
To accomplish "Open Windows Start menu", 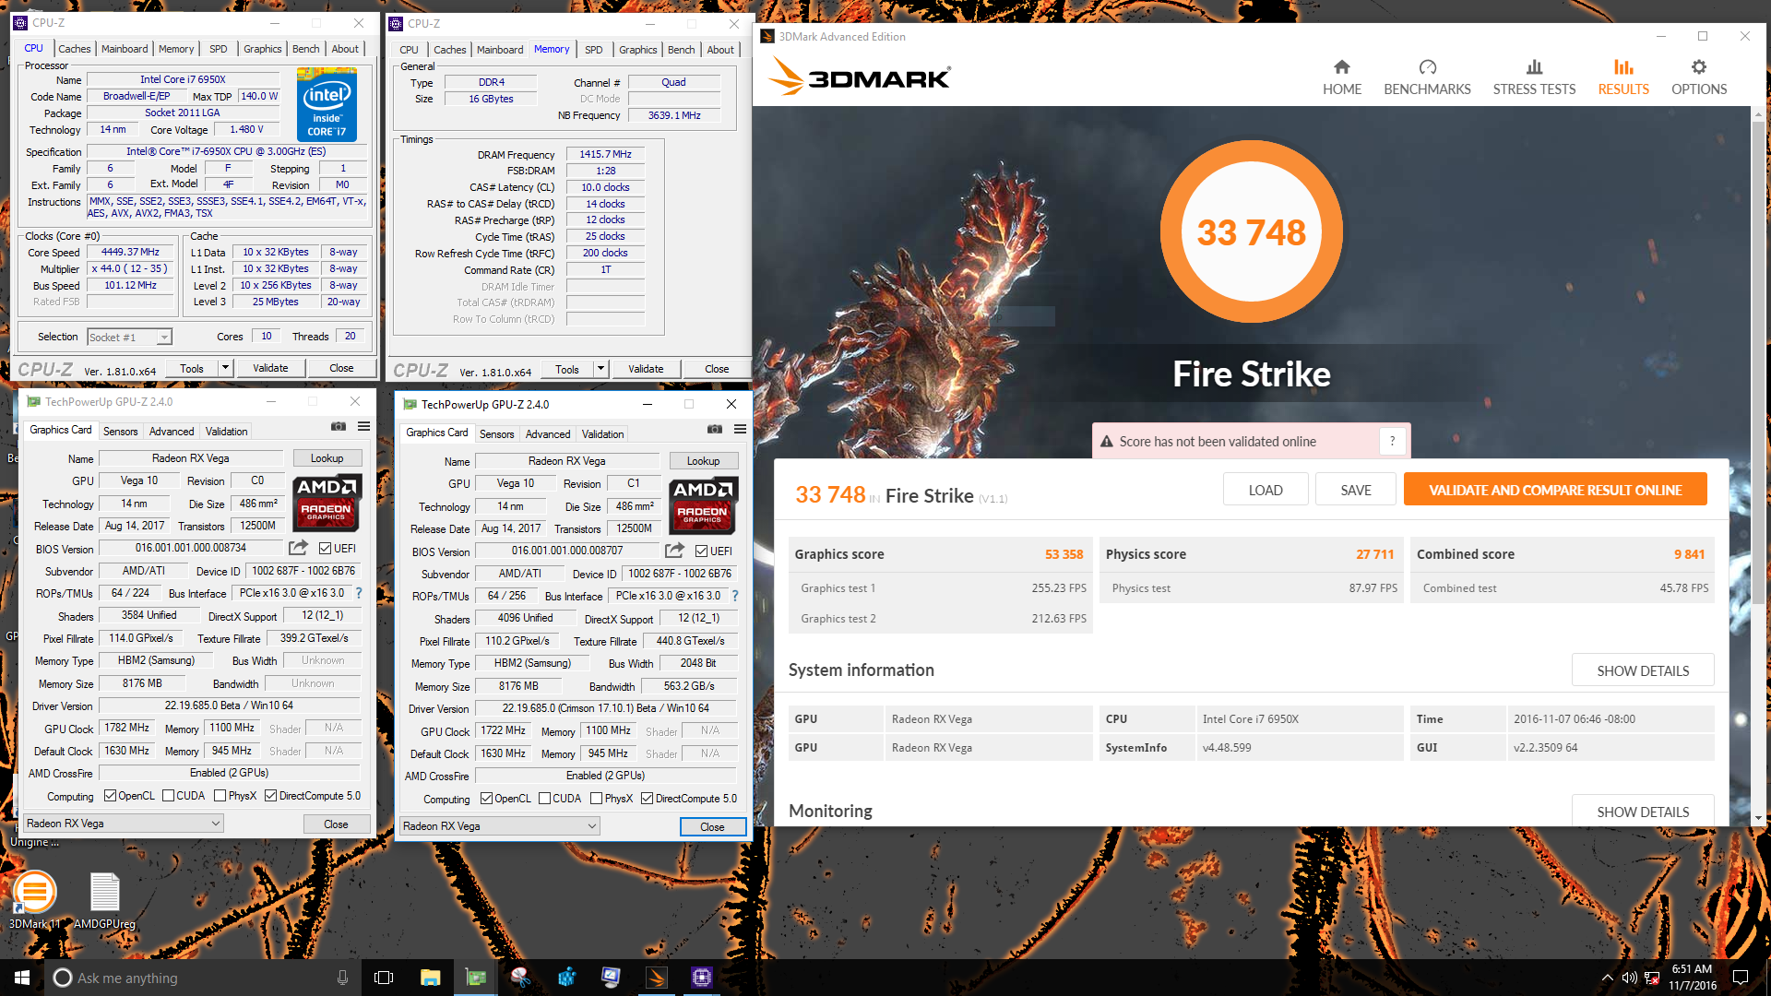I will [22, 978].
